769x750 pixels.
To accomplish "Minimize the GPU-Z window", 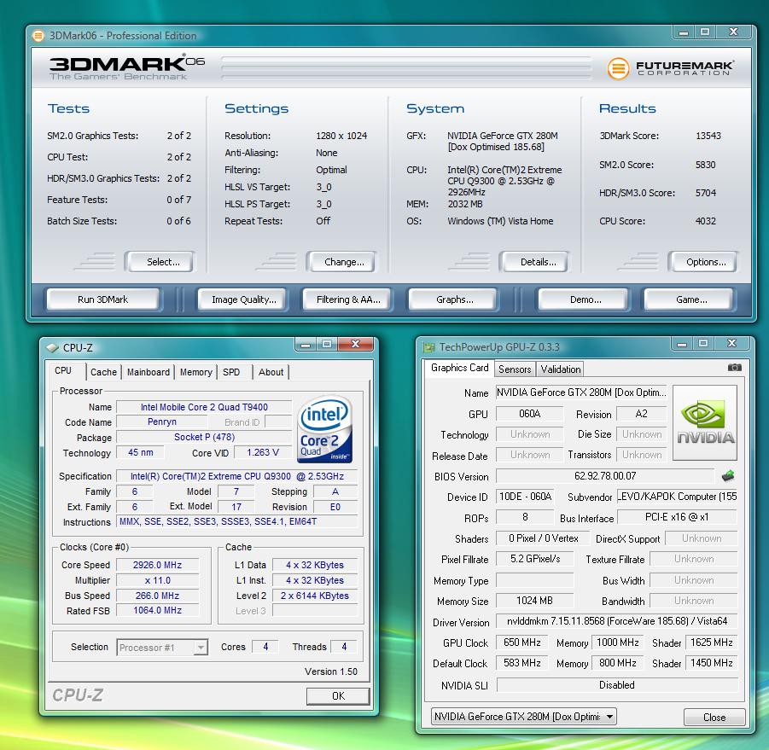I will tap(682, 344).
